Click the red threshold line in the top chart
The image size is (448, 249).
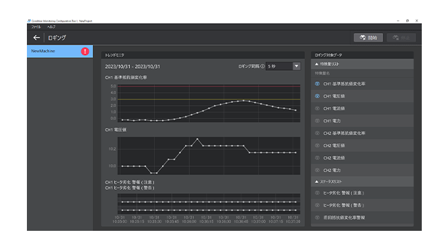[209, 86]
